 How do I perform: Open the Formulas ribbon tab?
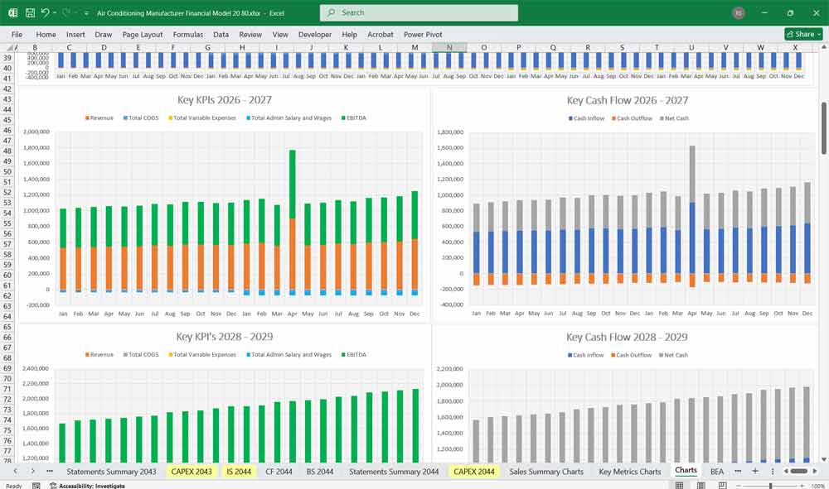coord(187,35)
